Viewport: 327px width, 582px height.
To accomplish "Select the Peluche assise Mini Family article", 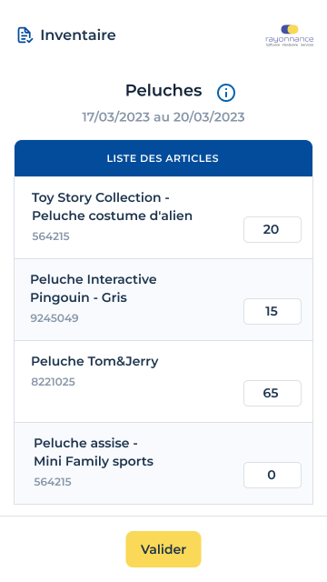I will coord(94,452).
